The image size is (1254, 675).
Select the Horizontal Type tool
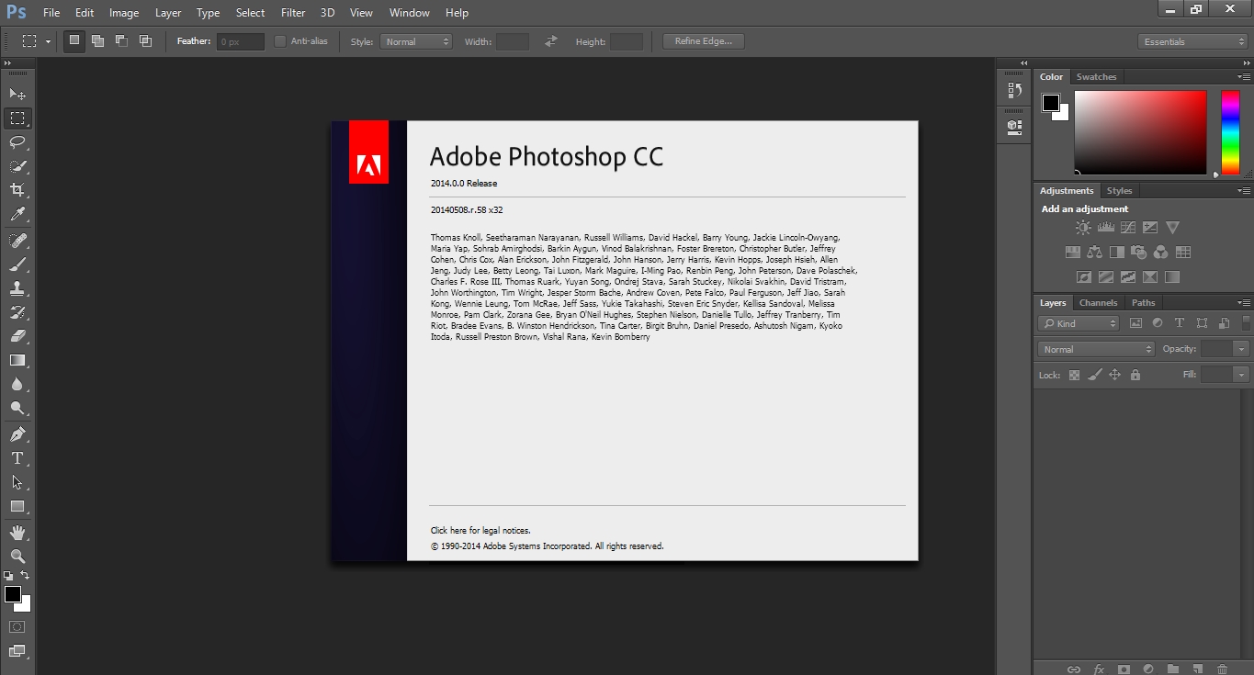(17, 458)
